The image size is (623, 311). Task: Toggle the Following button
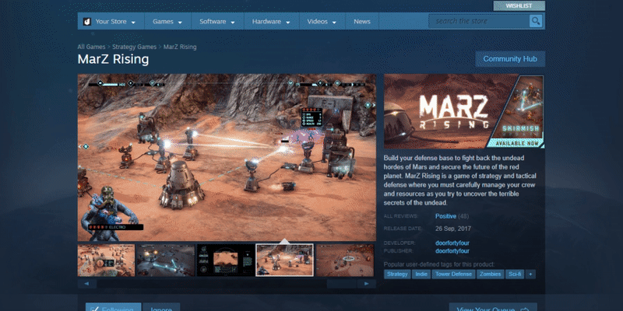tap(113, 307)
